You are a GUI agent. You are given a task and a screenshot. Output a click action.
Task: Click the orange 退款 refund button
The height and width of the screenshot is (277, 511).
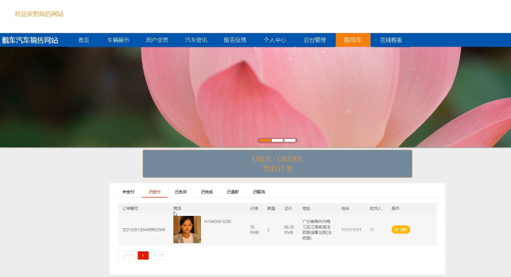[401, 229]
